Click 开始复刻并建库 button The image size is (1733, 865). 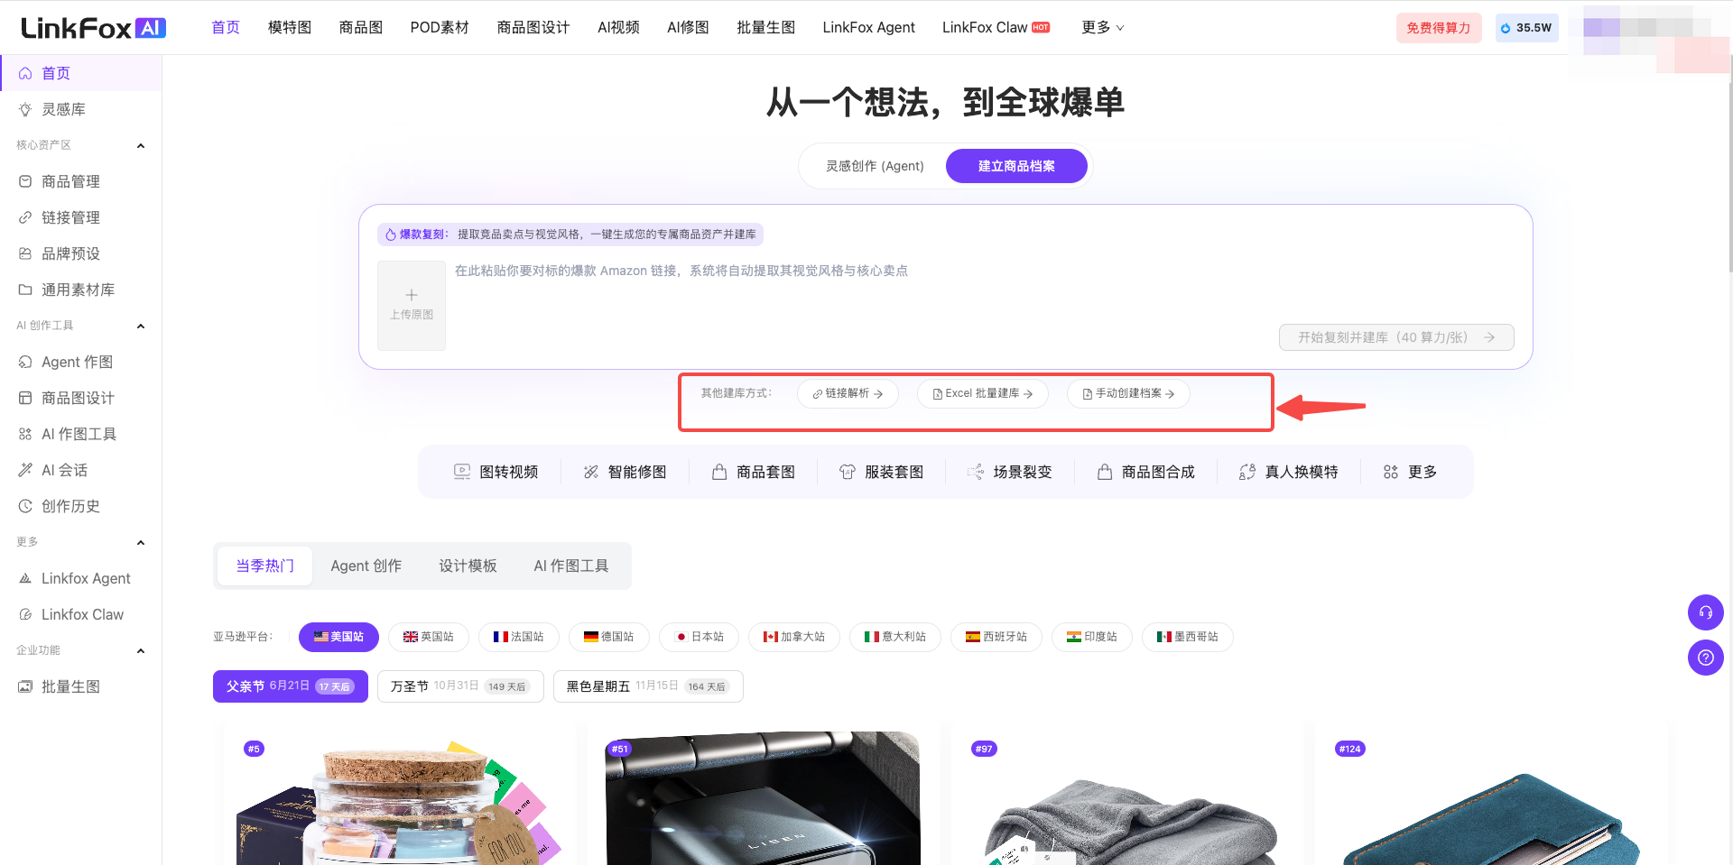(x=1396, y=337)
